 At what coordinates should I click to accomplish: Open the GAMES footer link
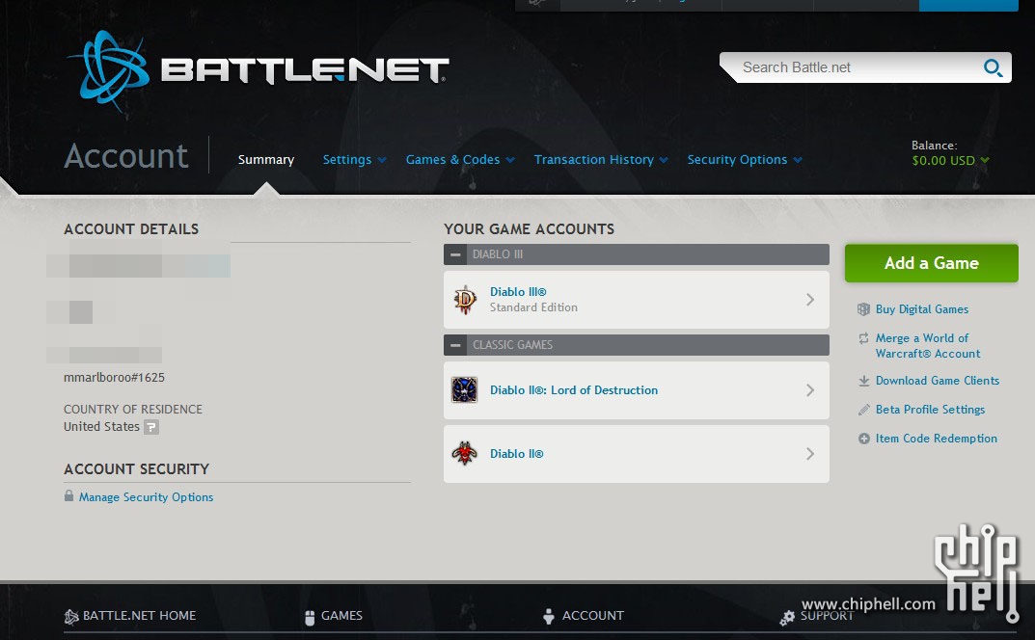click(x=341, y=616)
